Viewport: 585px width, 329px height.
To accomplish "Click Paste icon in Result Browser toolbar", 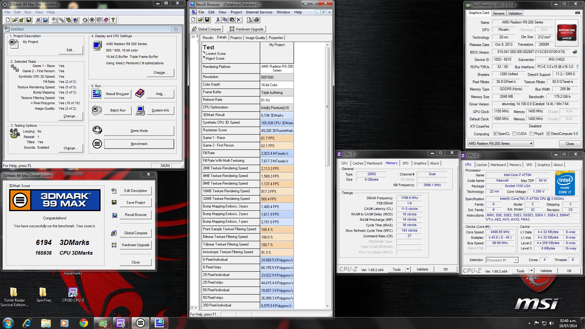I will pyautogui.click(x=232, y=20).
